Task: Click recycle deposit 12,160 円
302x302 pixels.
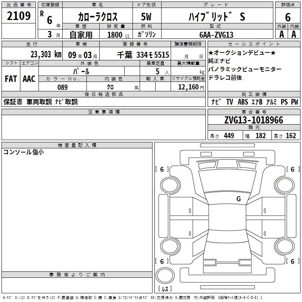Action: (x=191, y=87)
